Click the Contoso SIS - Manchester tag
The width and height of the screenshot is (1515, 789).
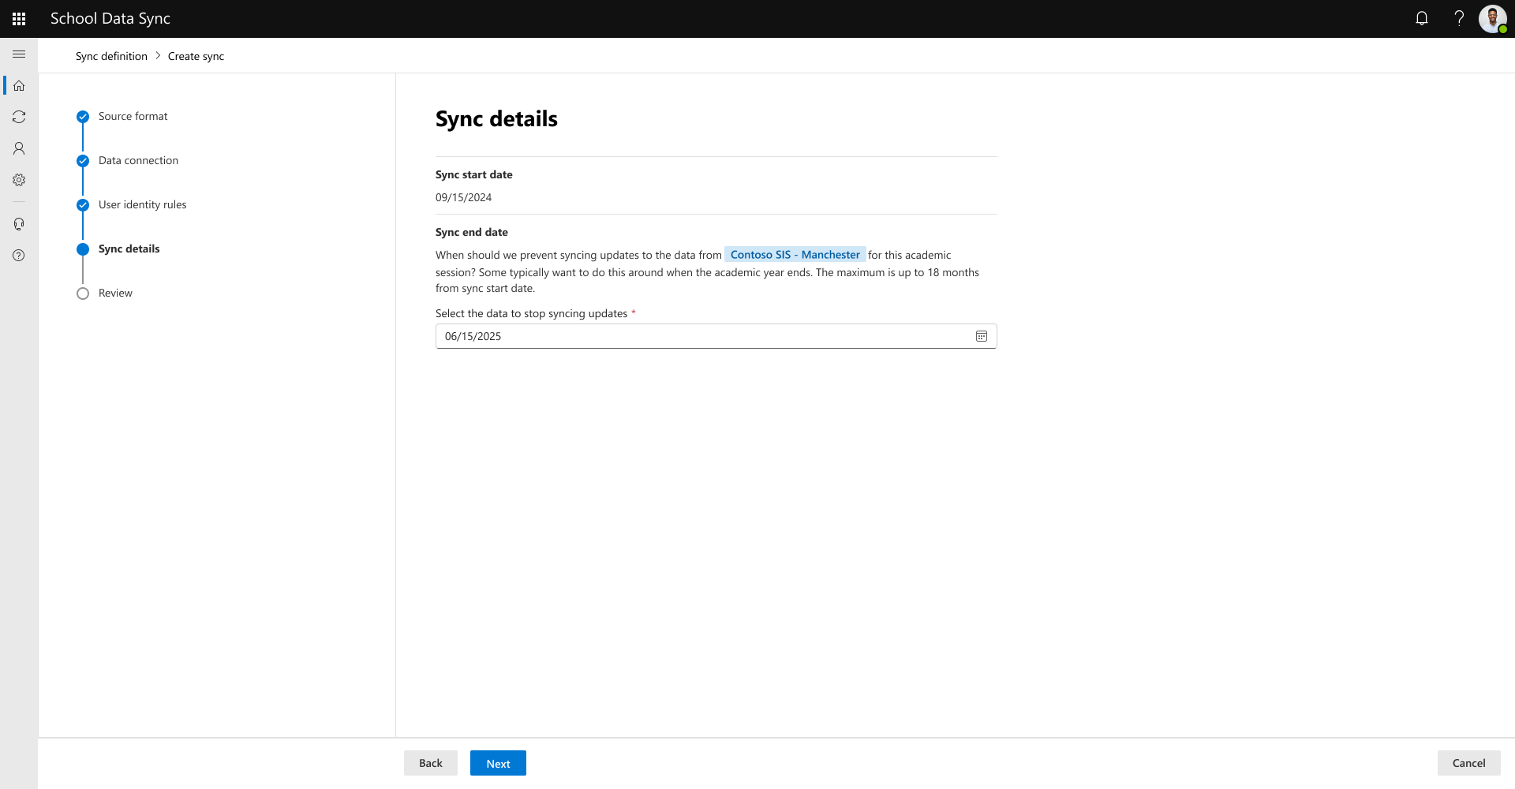[795, 255]
